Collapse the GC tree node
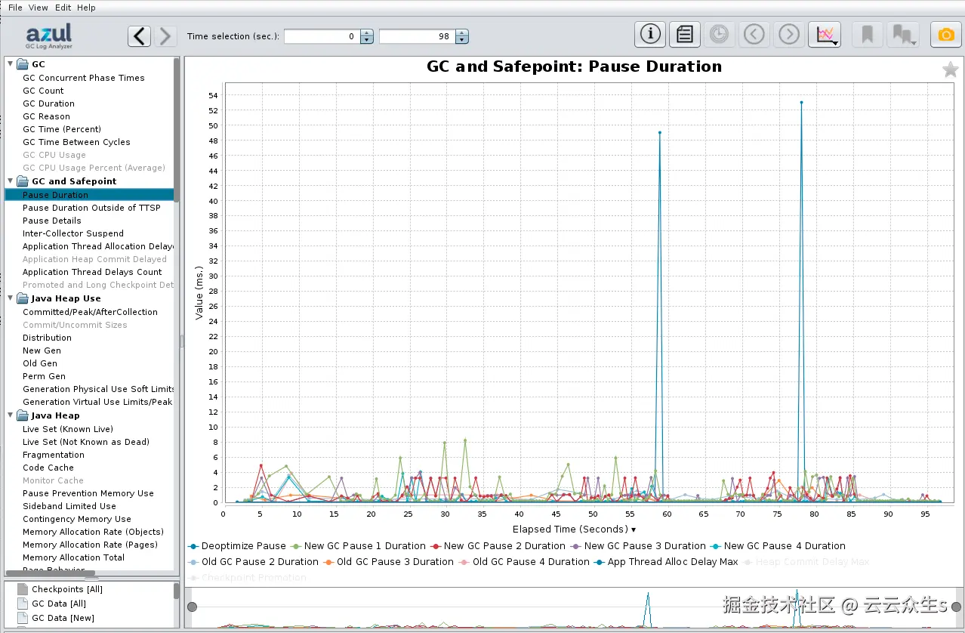Image resolution: width=965 pixels, height=633 pixels. pos(10,64)
